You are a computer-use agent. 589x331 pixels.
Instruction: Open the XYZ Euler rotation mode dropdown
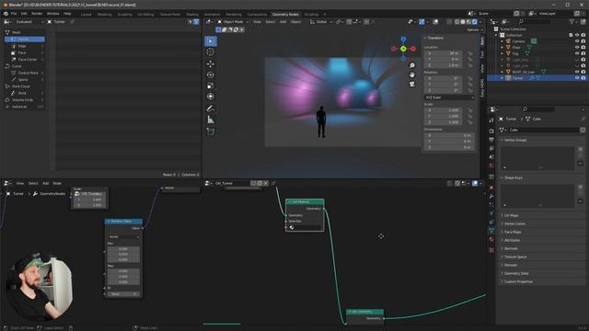tap(449, 97)
